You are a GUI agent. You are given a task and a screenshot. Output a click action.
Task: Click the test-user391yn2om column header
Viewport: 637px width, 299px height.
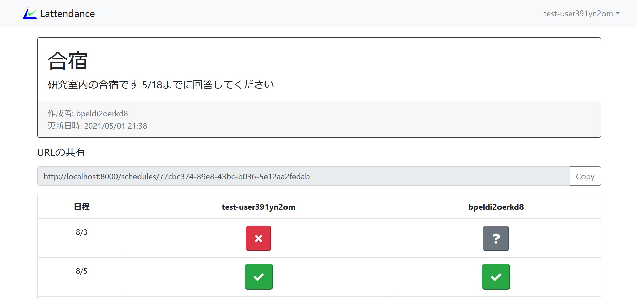(258, 207)
